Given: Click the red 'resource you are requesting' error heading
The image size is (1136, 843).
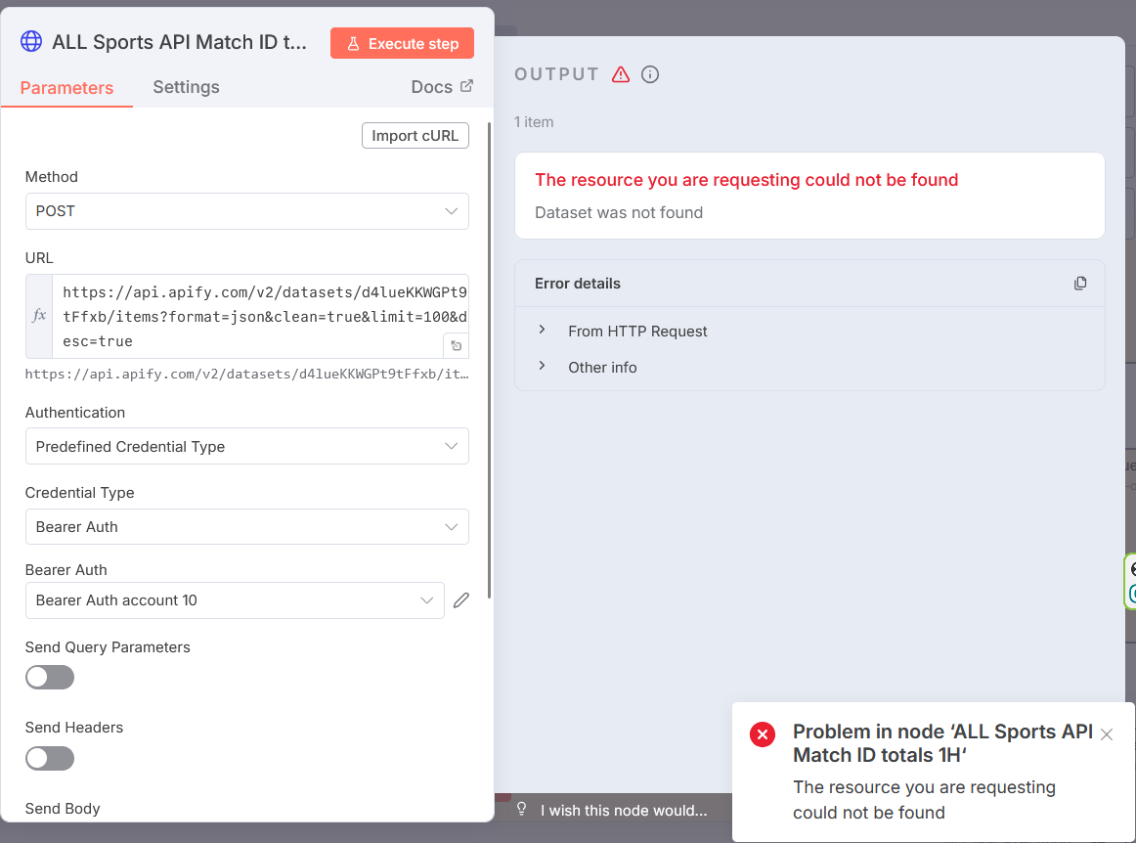Looking at the screenshot, I should 746,180.
